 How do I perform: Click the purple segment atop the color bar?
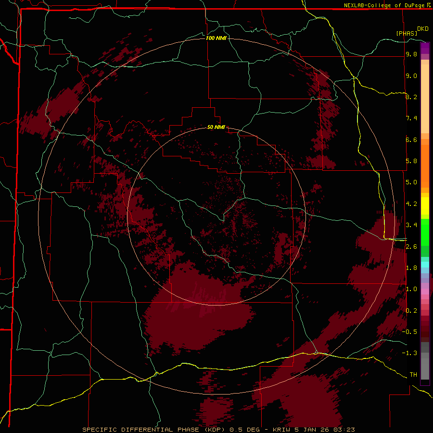click(425, 49)
